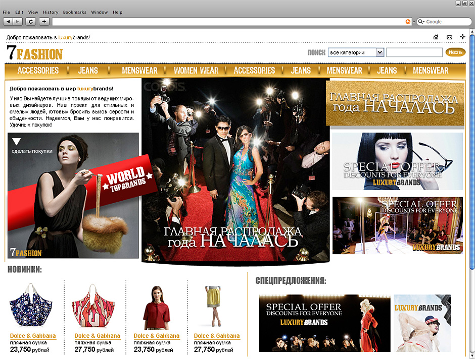Screen dimensions: 475x359
Task: Open Dolce & Gabbana link under blue bag
Action: point(33,336)
